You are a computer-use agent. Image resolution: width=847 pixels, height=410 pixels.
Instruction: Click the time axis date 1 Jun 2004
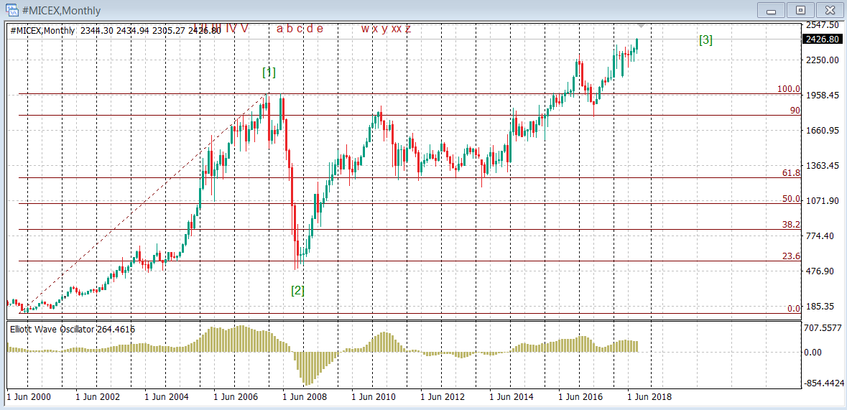tap(167, 397)
